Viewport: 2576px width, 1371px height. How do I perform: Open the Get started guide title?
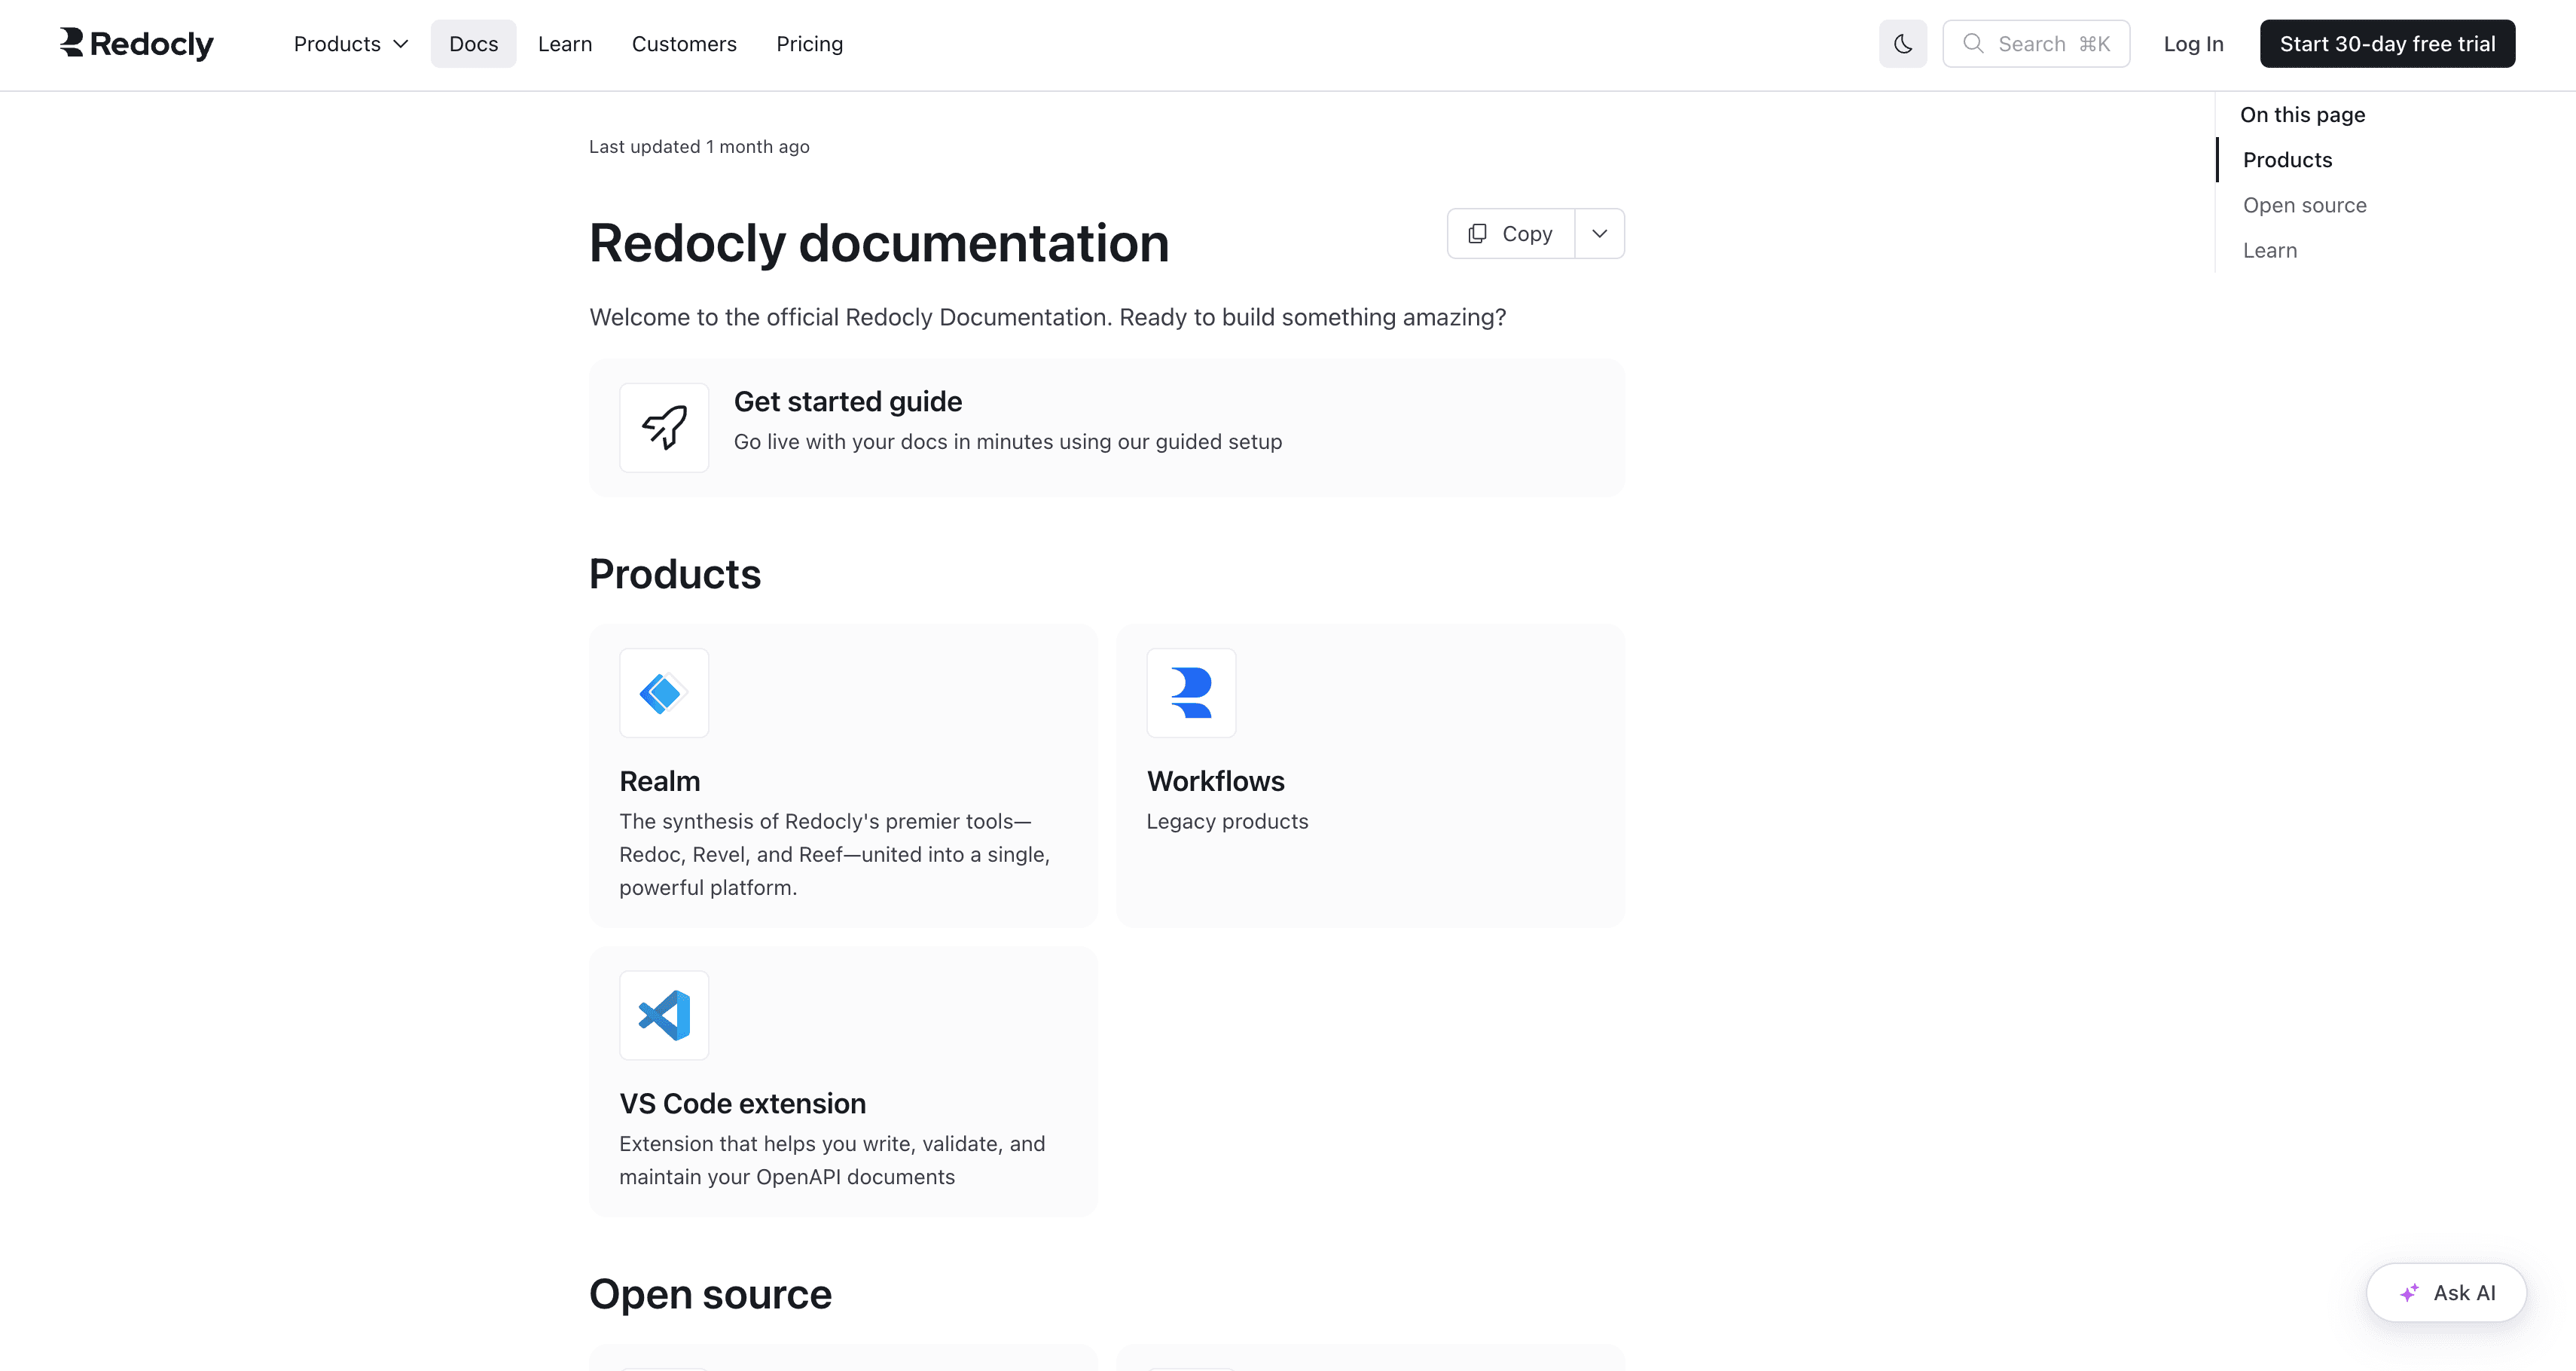click(848, 401)
